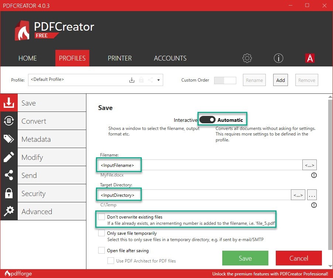Select the Save section in the sidebar
Viewport: 333px width, 278px height.
(x=52, y=103)
